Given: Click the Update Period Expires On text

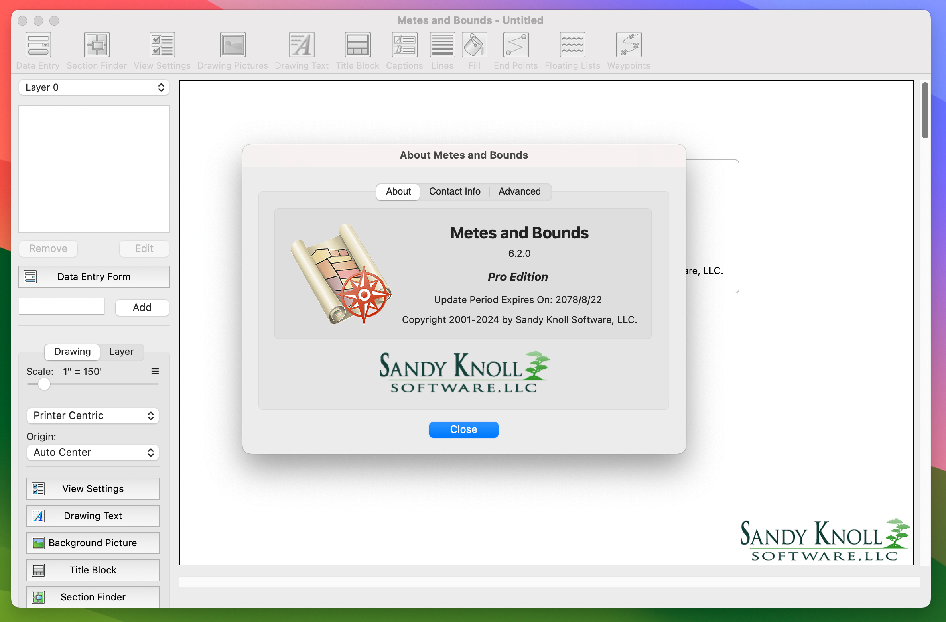Looking at the screenshot, I should click(x=518, y=300).
